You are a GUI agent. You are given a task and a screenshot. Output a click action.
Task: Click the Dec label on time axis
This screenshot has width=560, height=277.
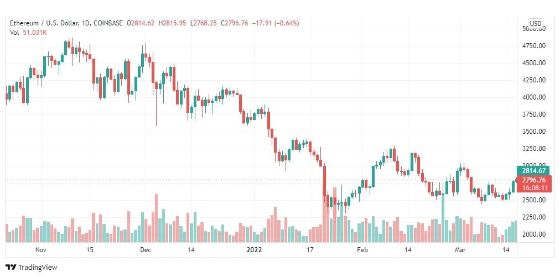click(x=146, y=249)
